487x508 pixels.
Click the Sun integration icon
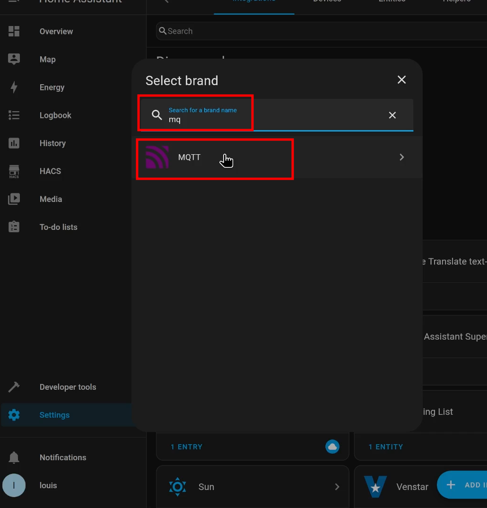pyautogui.click(x=177, y=487)
